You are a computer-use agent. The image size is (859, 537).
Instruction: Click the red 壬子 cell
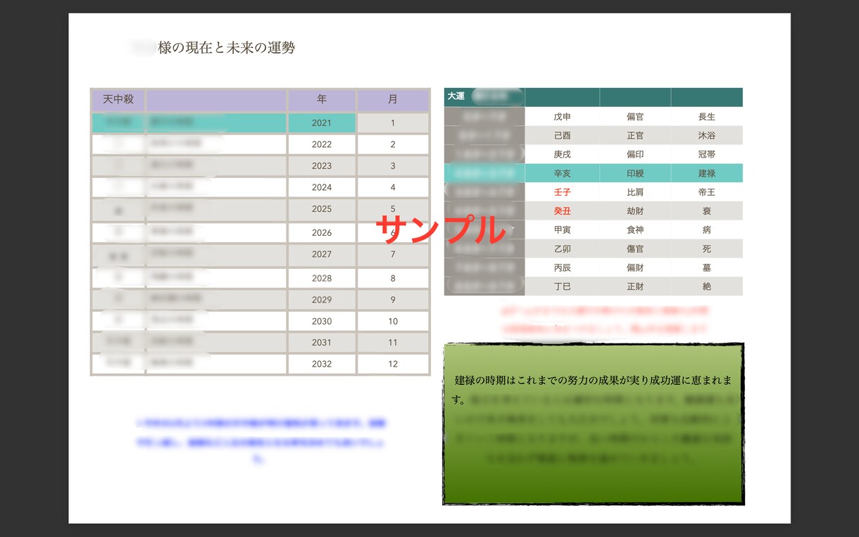[563, 192]
